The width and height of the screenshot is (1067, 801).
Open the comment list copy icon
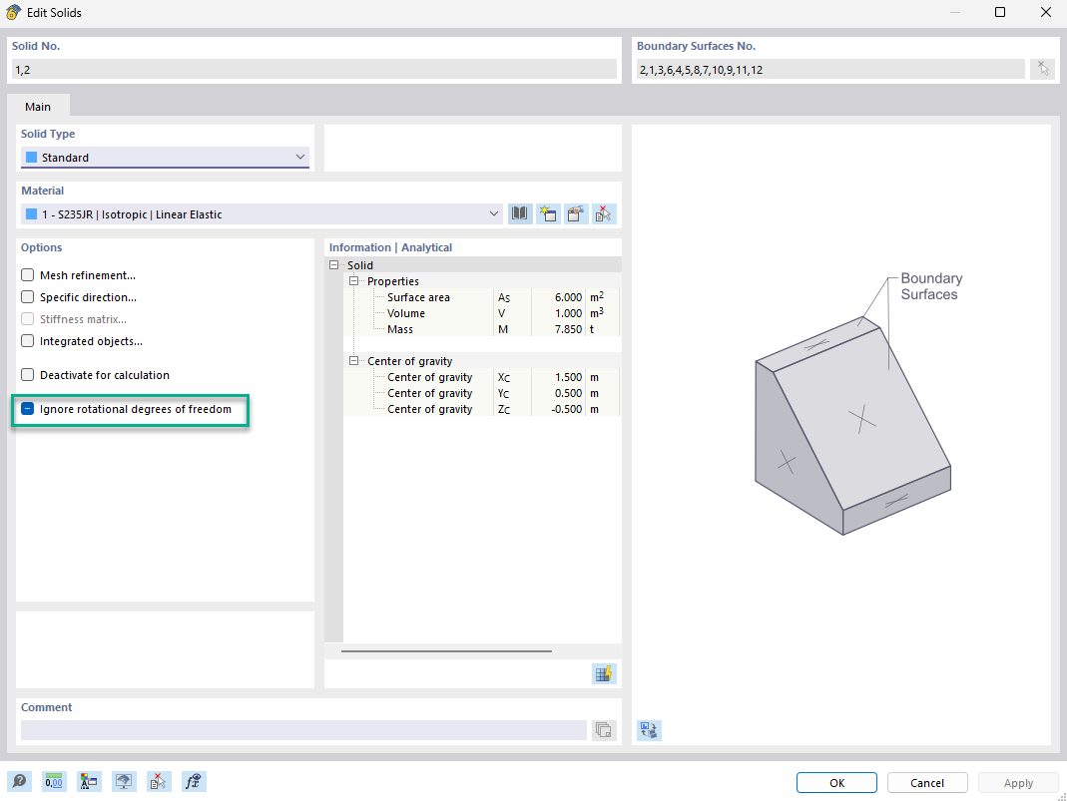pos(604,729)
